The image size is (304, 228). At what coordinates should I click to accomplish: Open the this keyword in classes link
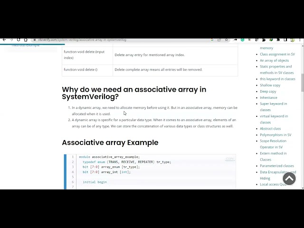click(277, 79)
